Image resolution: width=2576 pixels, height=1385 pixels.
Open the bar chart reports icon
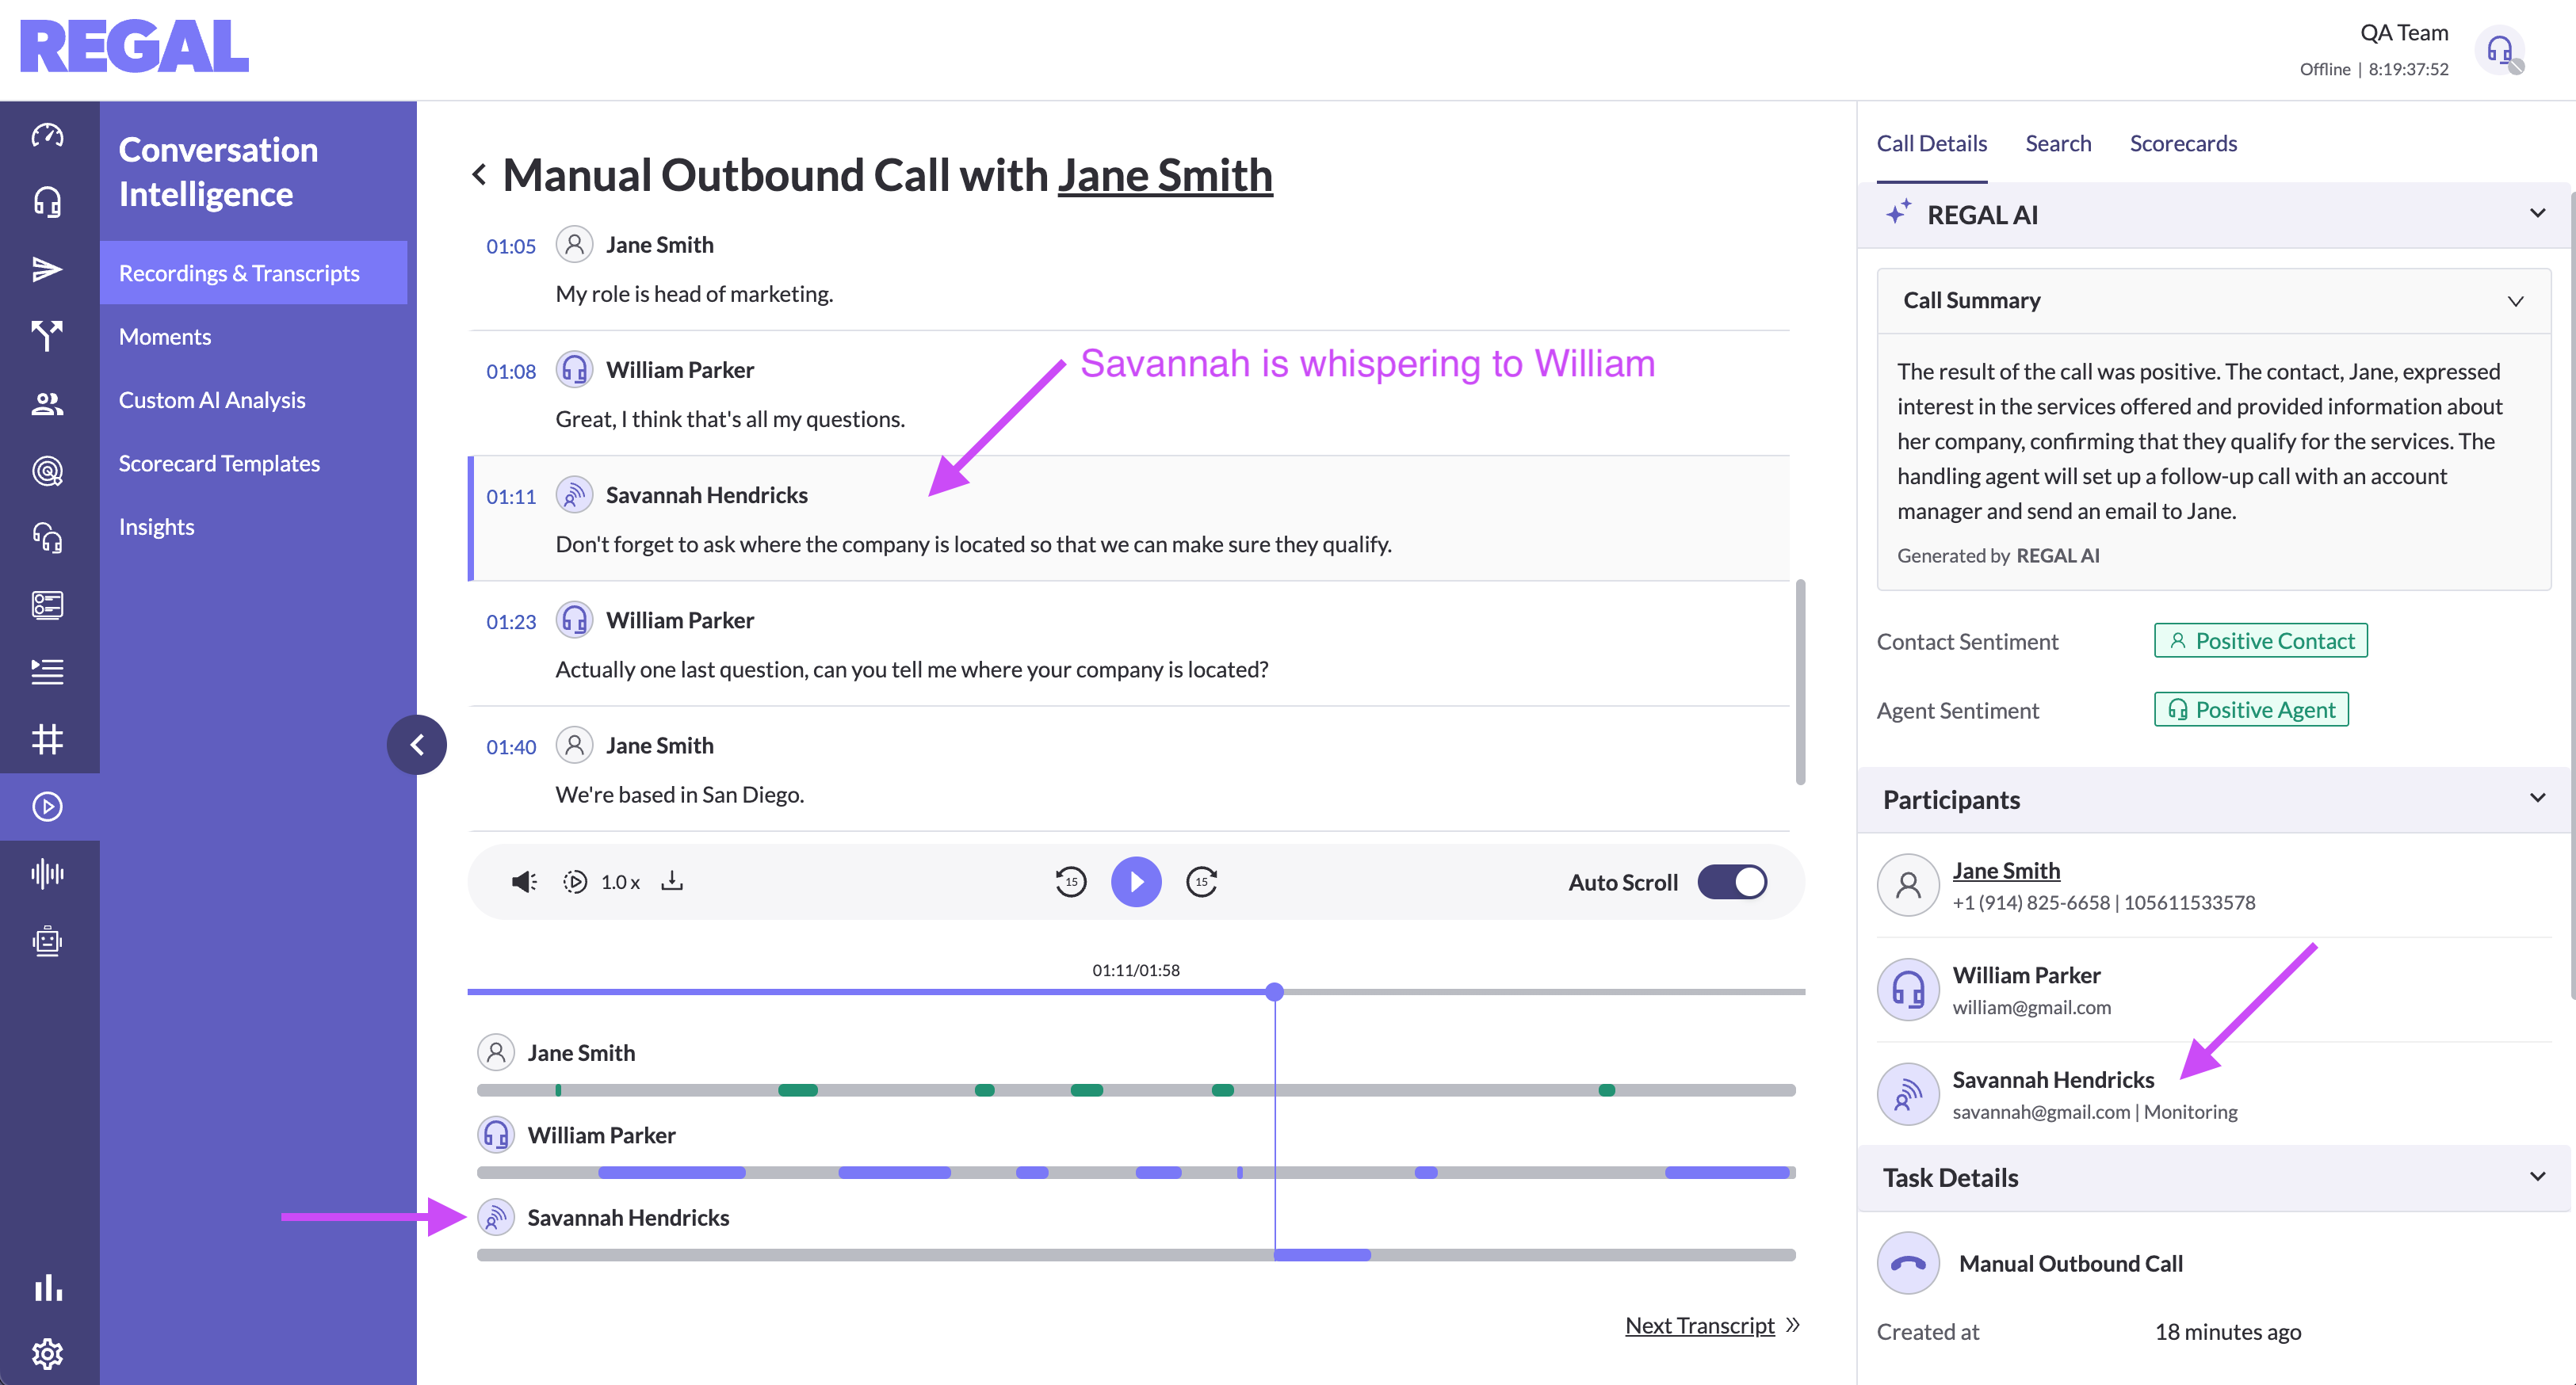(x=47, y=1287)
